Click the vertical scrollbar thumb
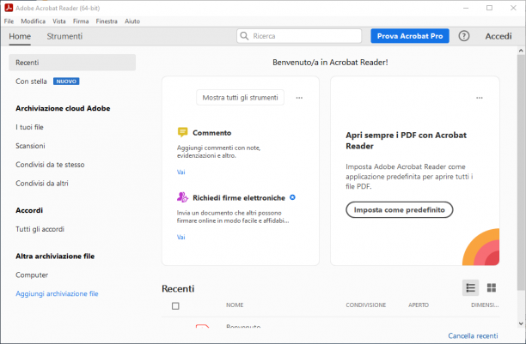Image resolution: width=526 pixels, height=344 pixels. coord(521,172)
